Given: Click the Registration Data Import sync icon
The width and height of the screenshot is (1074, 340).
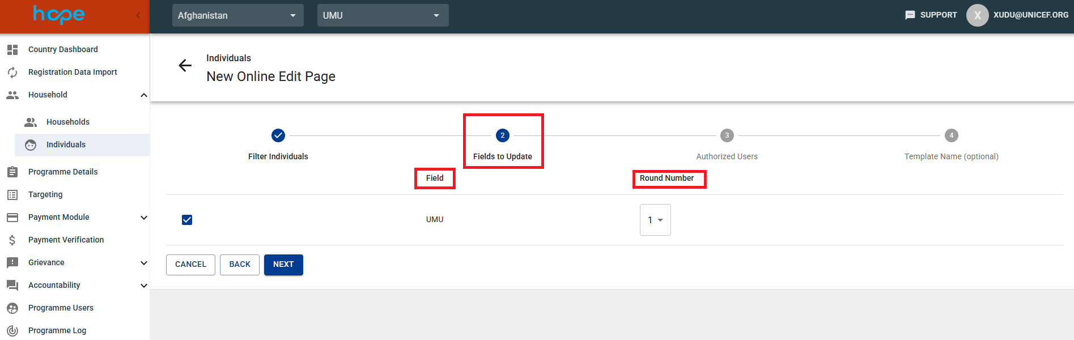Looking at the screenshot, I should click(x=12, y=73).
